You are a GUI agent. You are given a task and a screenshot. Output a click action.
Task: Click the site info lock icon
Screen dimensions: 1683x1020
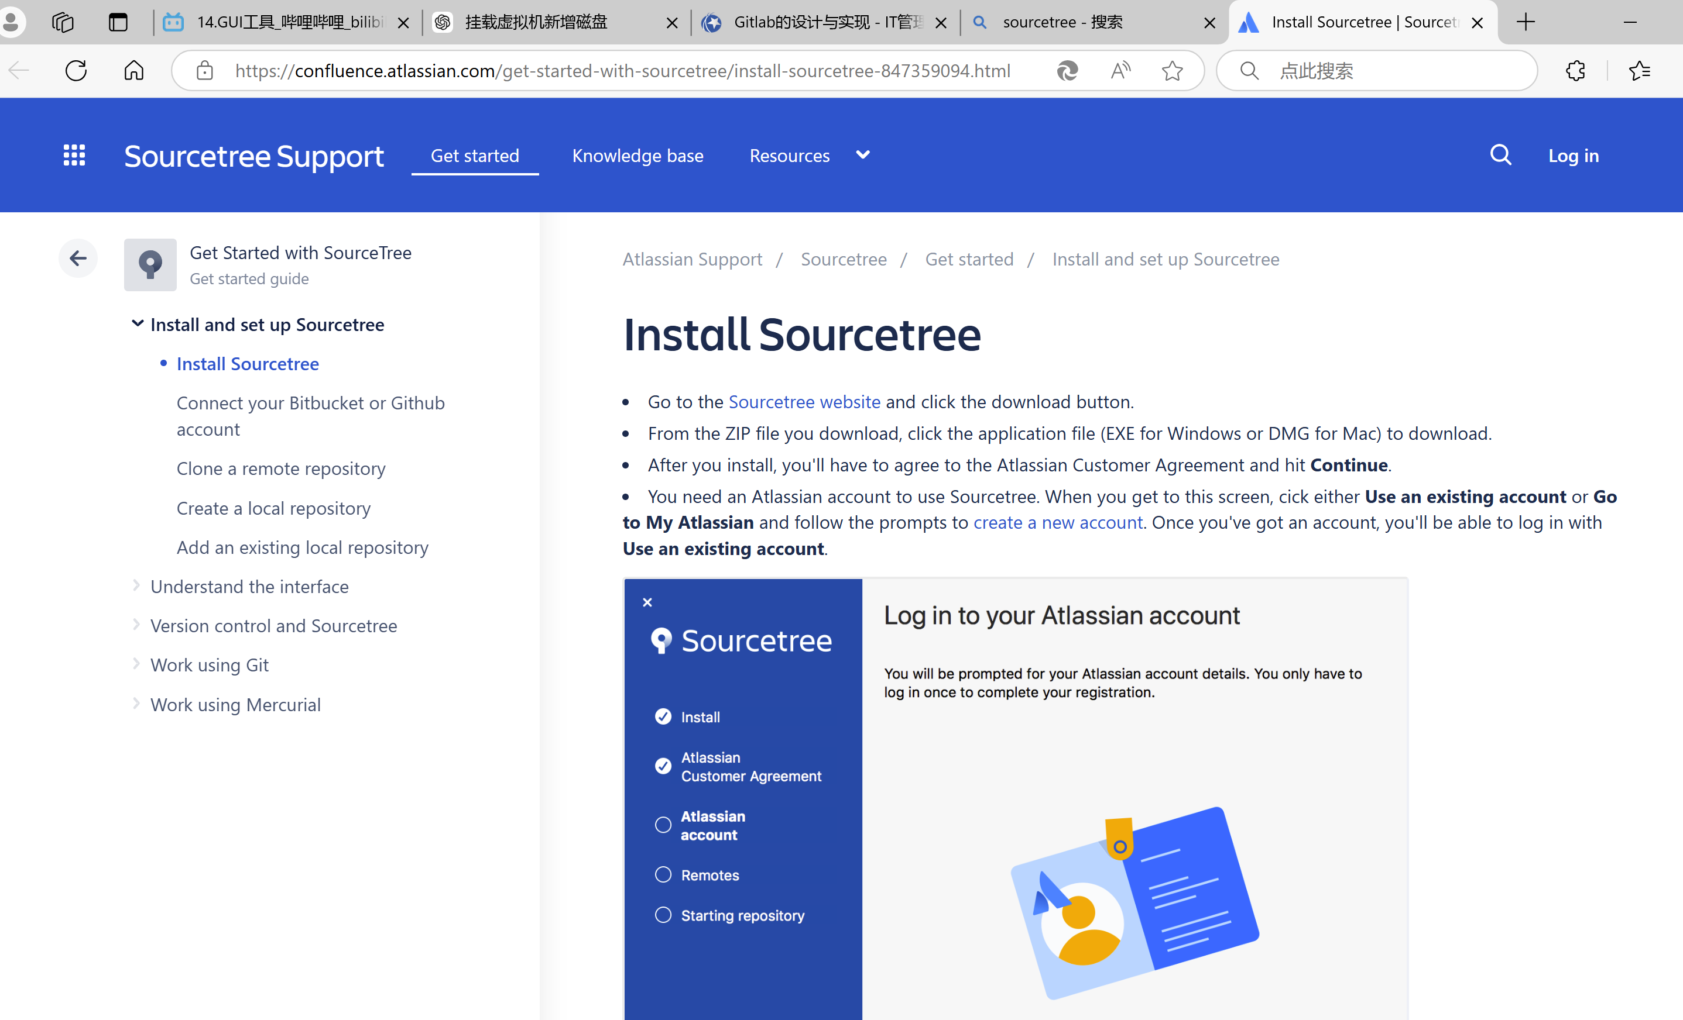click(x=204, y=70)
